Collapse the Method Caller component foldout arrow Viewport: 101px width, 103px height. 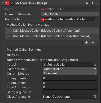tap(3, 3)
